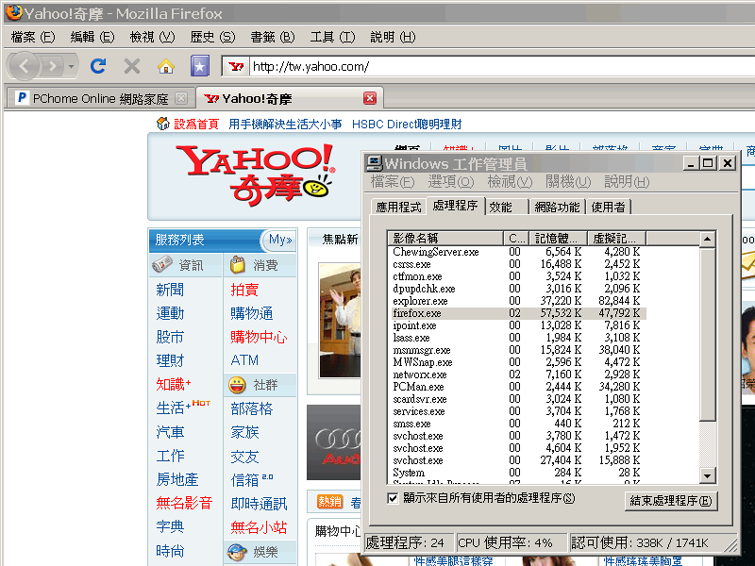Reload the page with the refresh icon
Screen dimensions: 755x566
point(97,66)
